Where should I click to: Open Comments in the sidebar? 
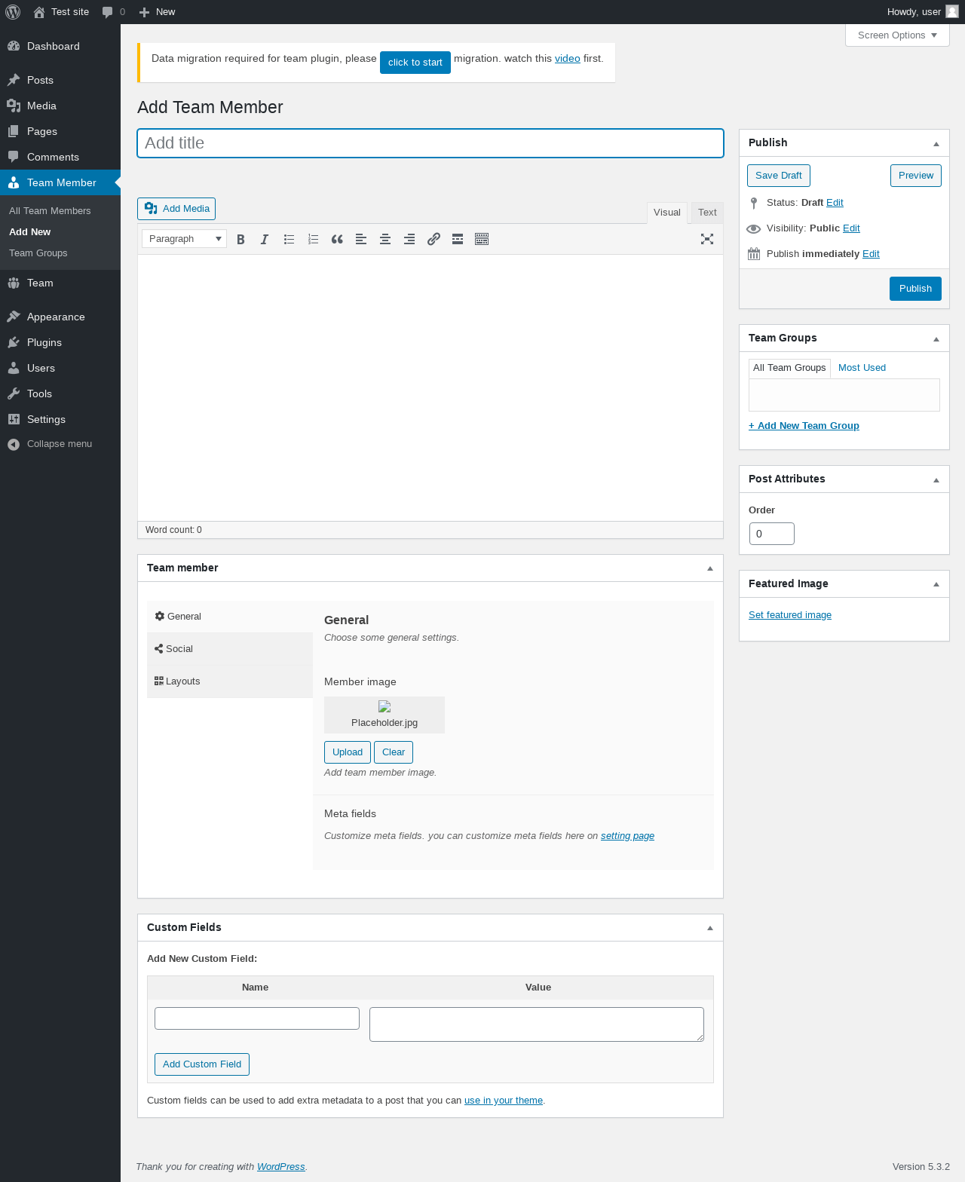click(x=60, y=157)
